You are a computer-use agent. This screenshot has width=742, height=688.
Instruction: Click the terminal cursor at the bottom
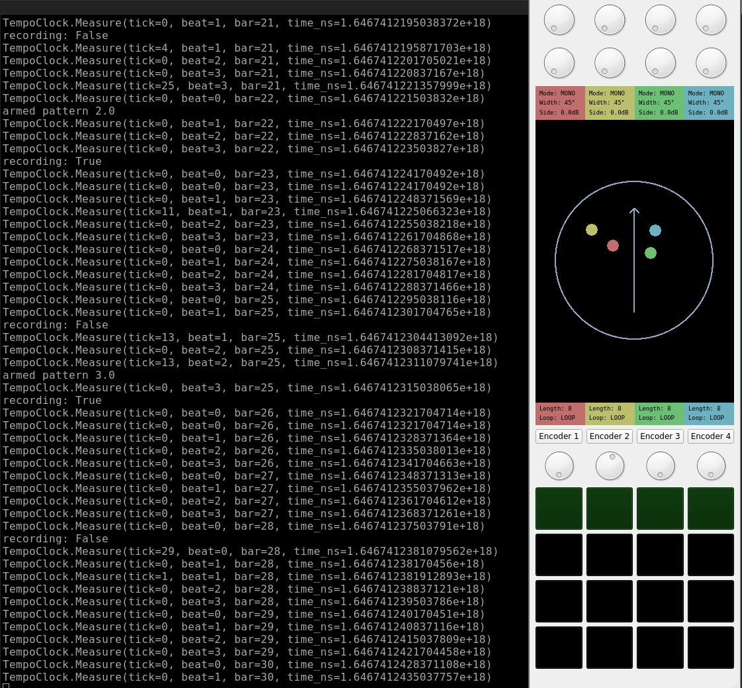tap(6, 685)
